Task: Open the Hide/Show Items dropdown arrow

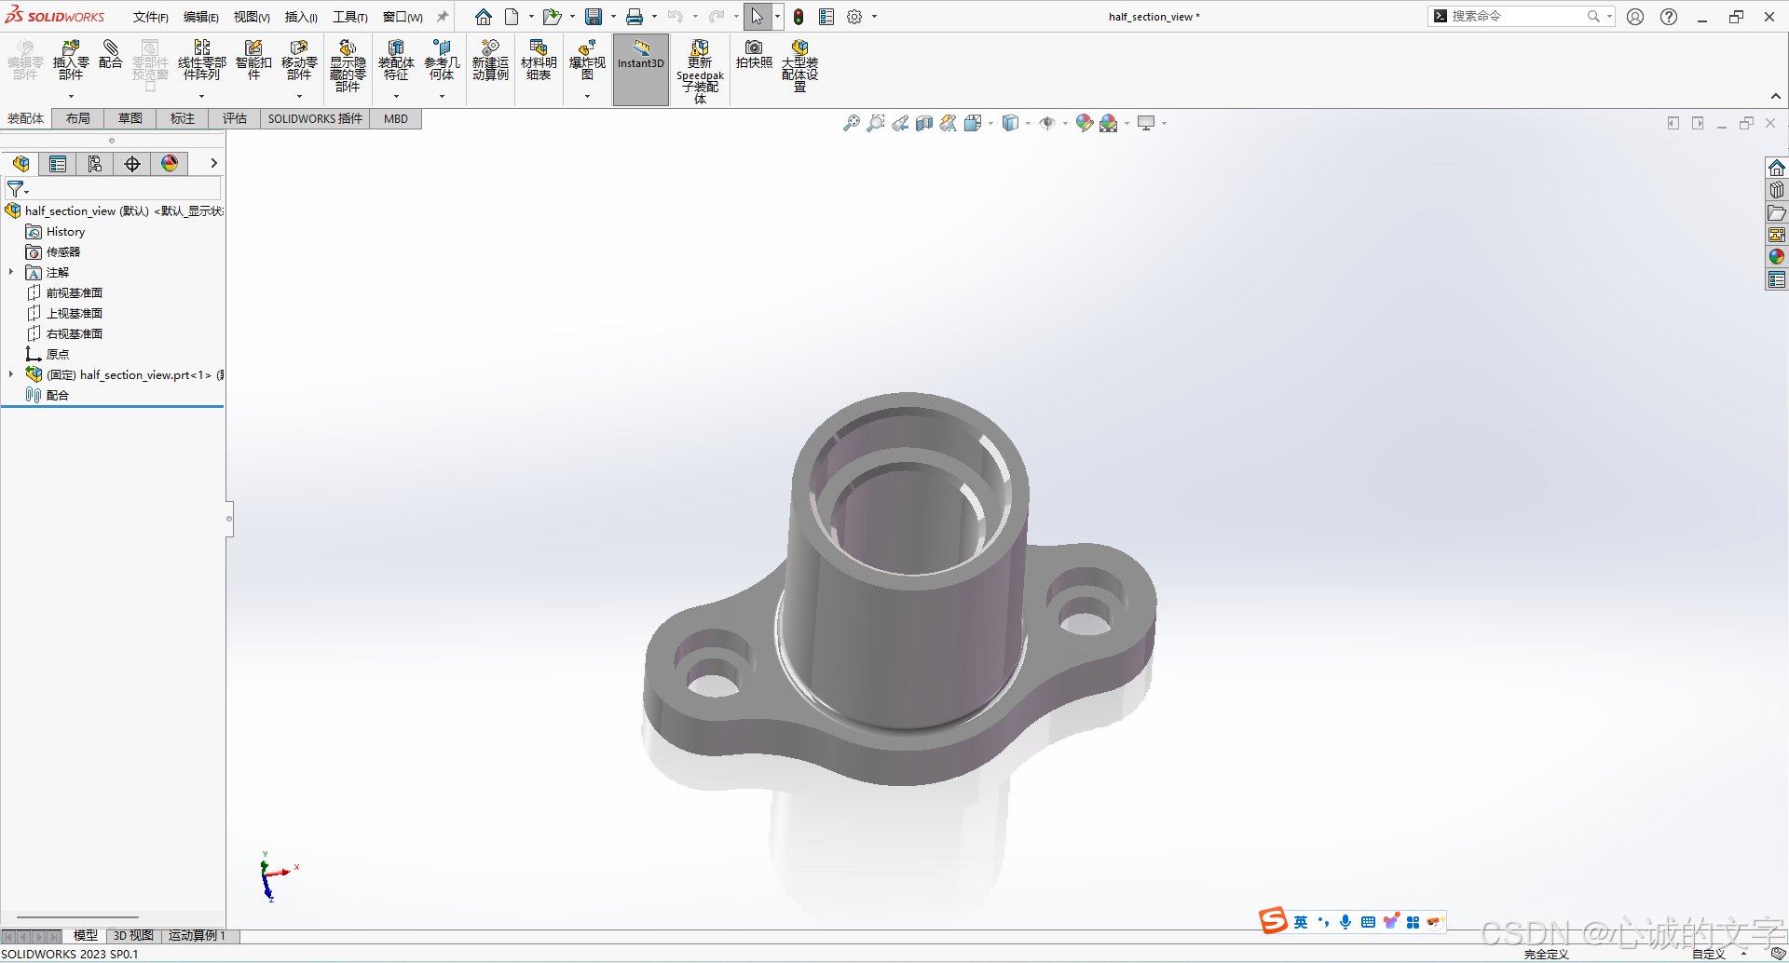Action: [x=1065, y=123]
